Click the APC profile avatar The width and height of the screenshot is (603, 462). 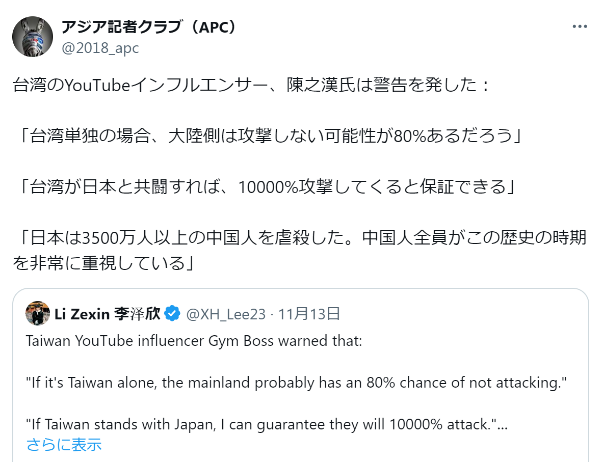point(33,37)
